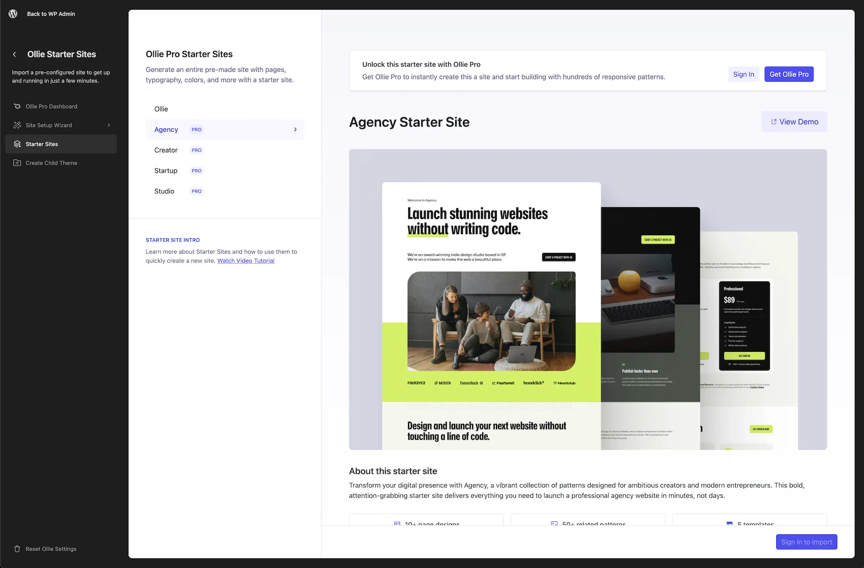Click the trash icon for Reset Ollie Settings
864x568 pixels.
tap(17, 549)
